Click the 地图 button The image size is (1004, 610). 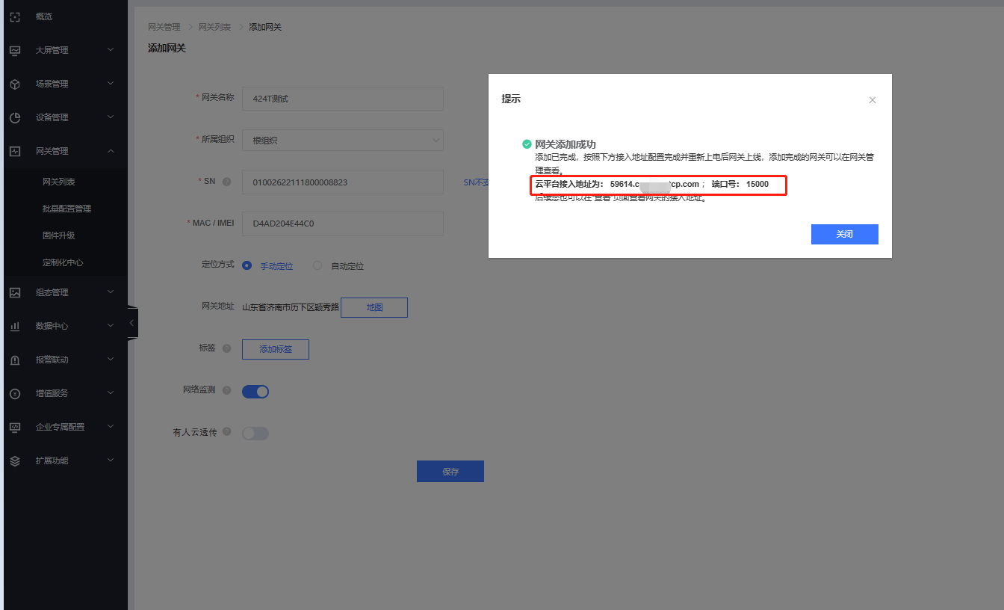pyautogui.click(x=374, y=307)
